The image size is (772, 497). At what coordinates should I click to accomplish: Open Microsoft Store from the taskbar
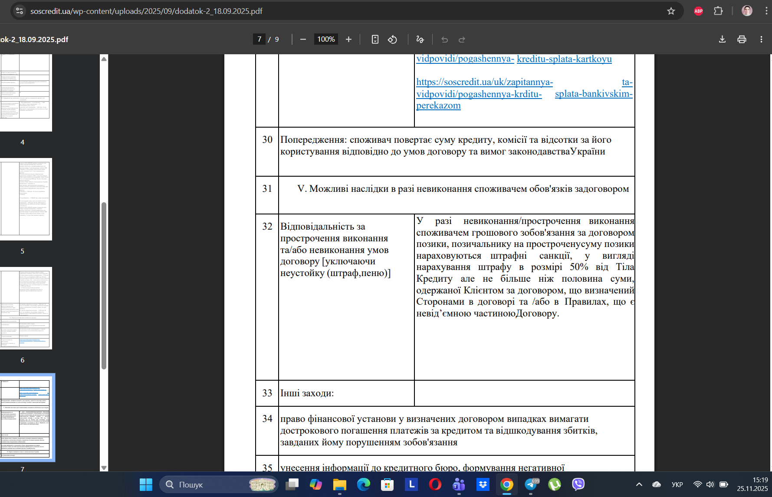[x=388, y=484]
